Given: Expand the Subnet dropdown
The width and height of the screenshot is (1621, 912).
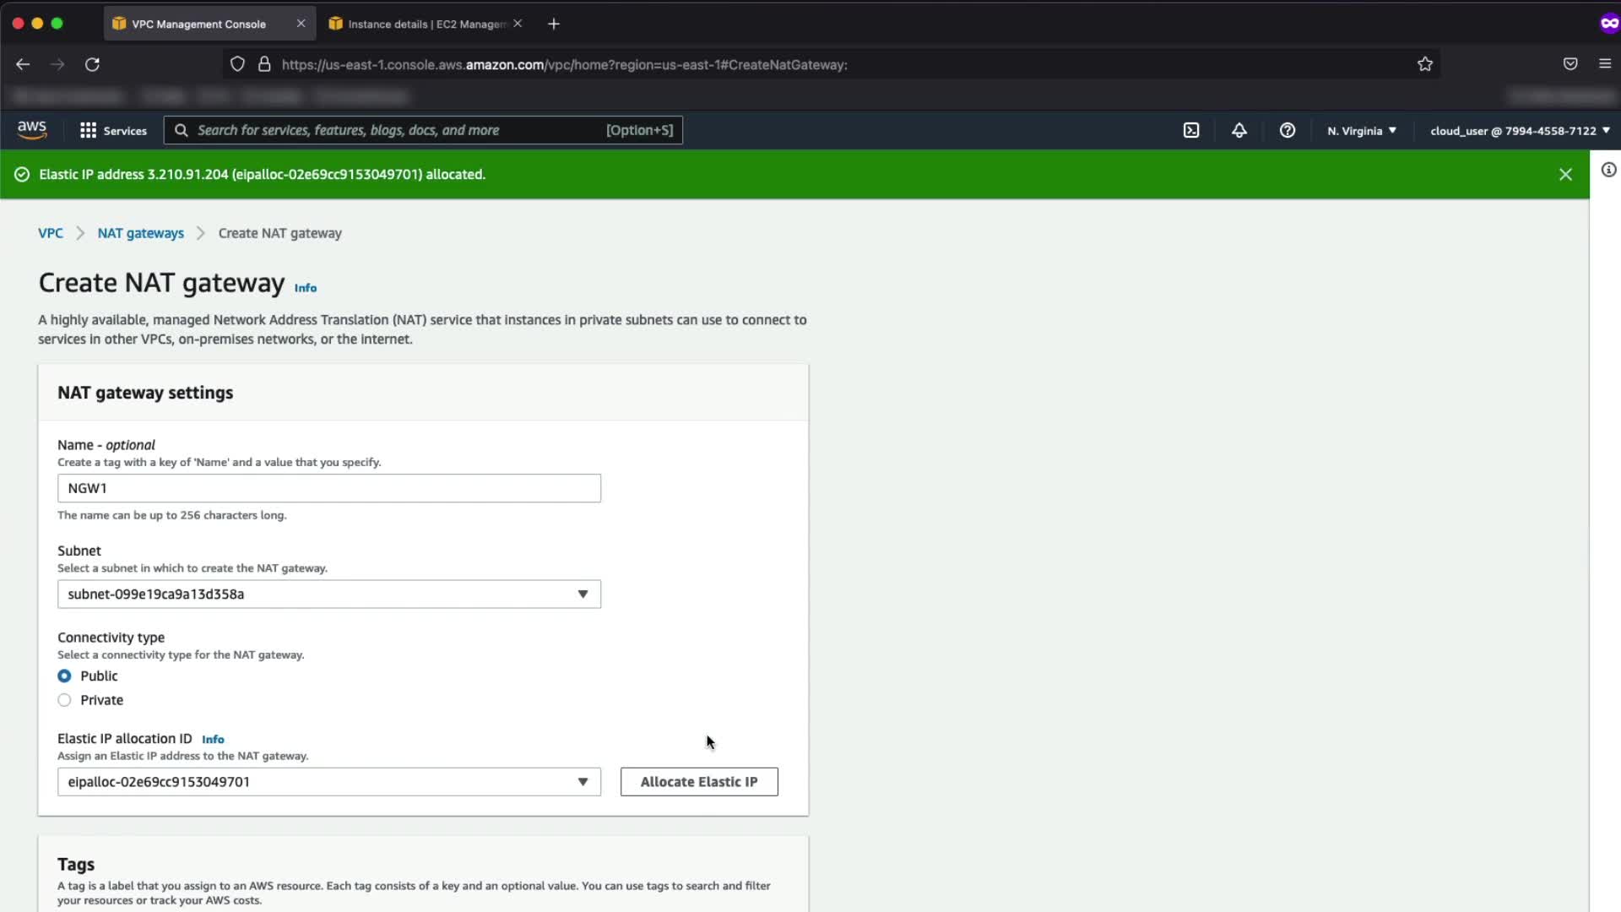Looking at the screenshot, I should [x=328, y=594].
